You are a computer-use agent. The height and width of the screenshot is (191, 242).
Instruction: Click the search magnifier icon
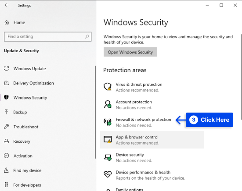pyautogui.click(x=87, y=37)
